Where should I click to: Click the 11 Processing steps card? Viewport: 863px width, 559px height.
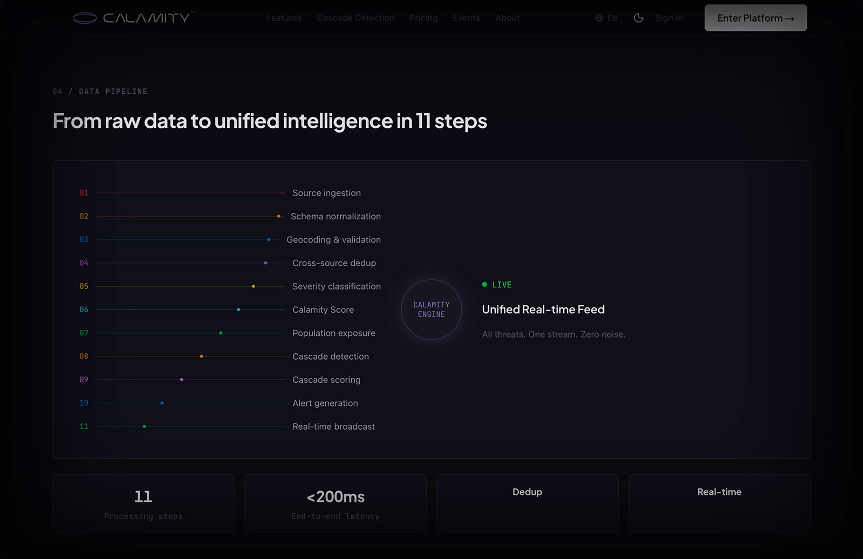pos(143,503)
